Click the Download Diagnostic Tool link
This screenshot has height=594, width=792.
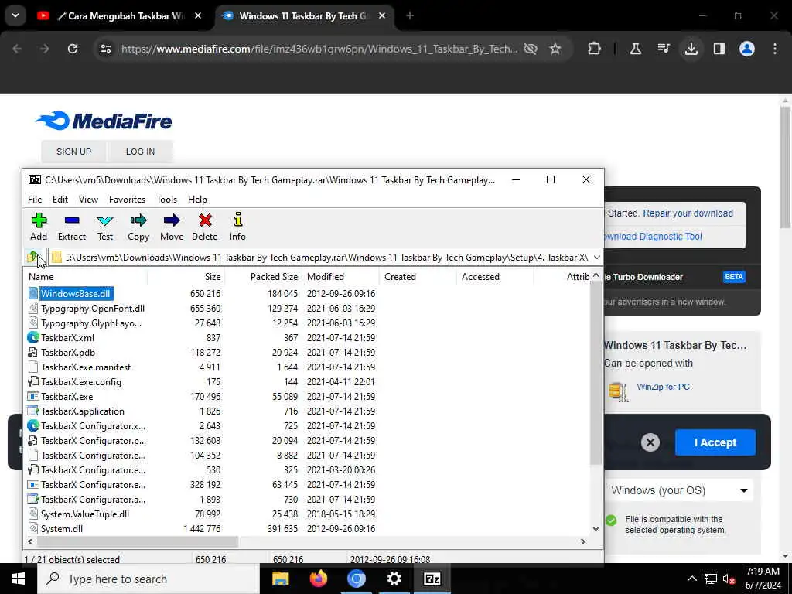(653, 237)
